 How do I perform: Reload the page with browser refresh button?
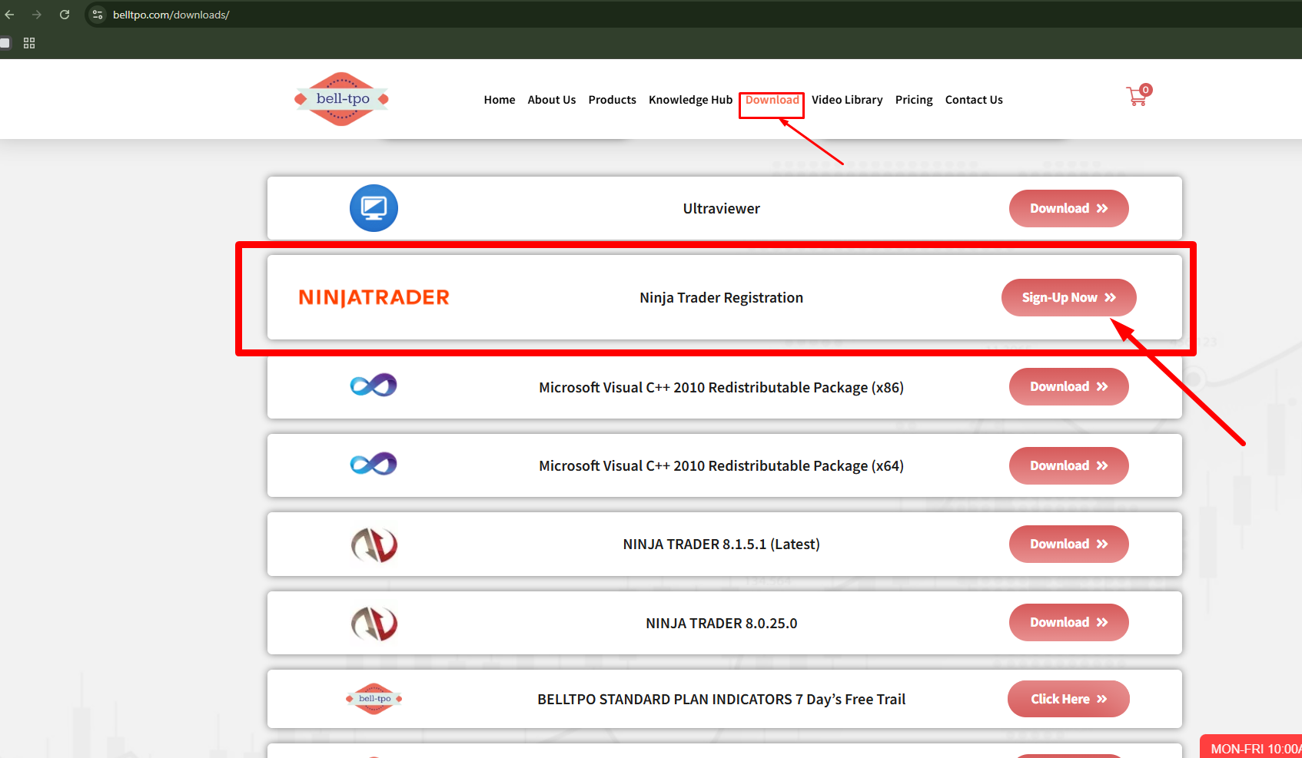click(x=65, y=15)
